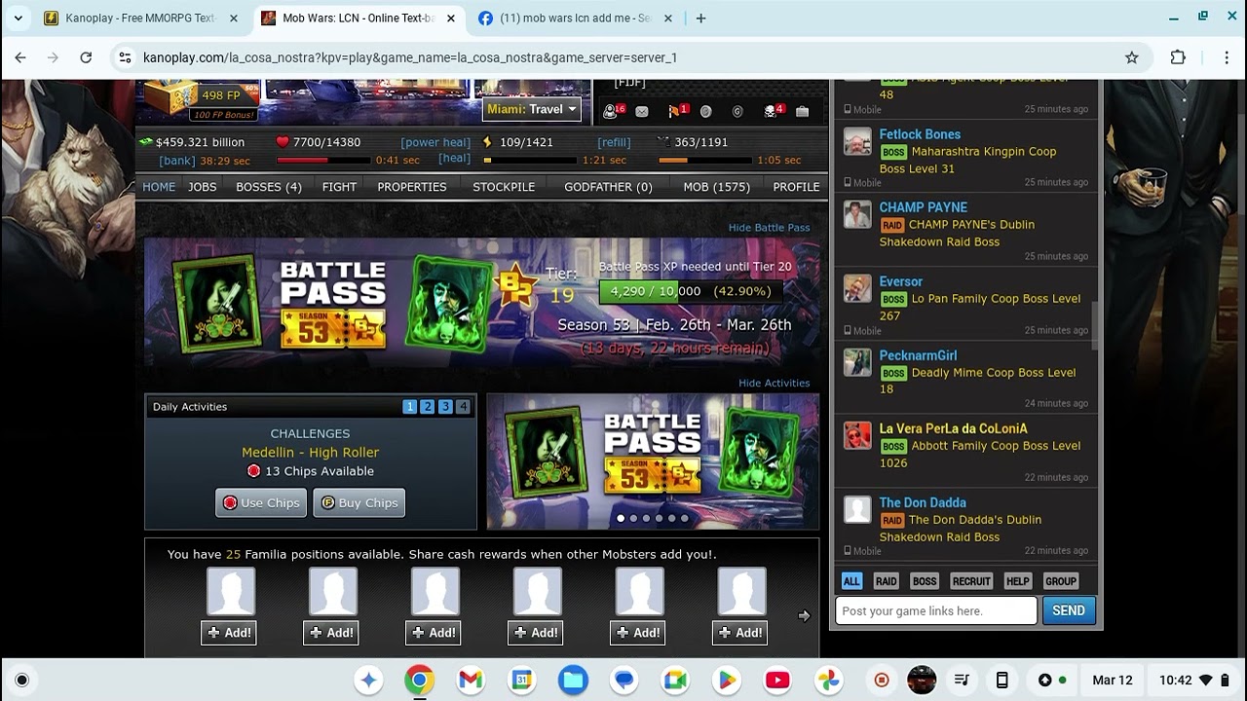View site information icon in address bar
The height and width of the screenshot is (701, 1247).
125,57
